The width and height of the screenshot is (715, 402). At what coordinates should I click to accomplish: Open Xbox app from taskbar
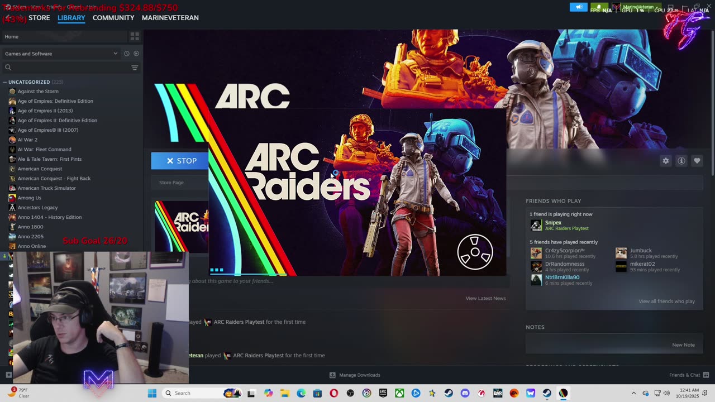pos(399,393)
